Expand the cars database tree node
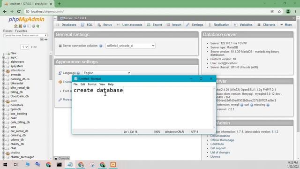 (3, 127)
